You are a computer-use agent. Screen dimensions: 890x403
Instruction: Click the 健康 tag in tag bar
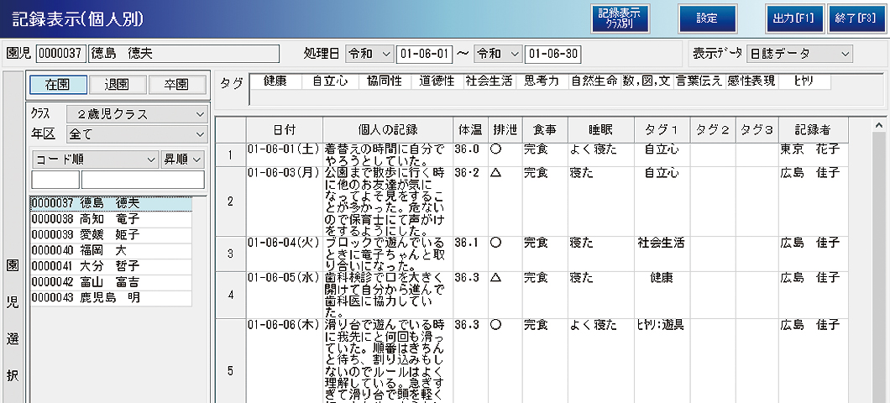pyautogui.click(x=275, y=81)
